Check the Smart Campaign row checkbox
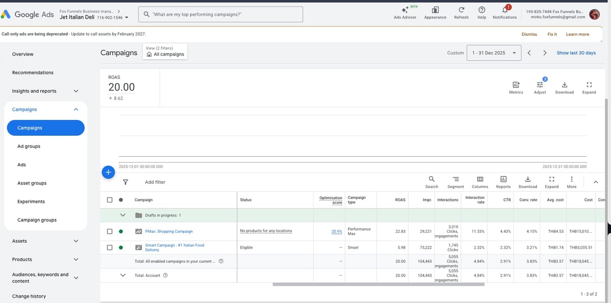The height and width of the screenshot is (303, 611). (x=109, y=248)
